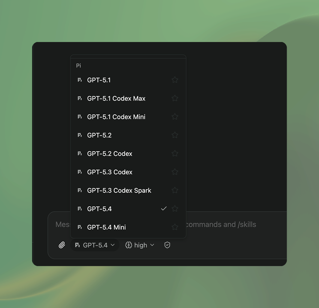Pick the GPT-5.2 model entry
Screen dimensions: 319x308
(128, 135)
